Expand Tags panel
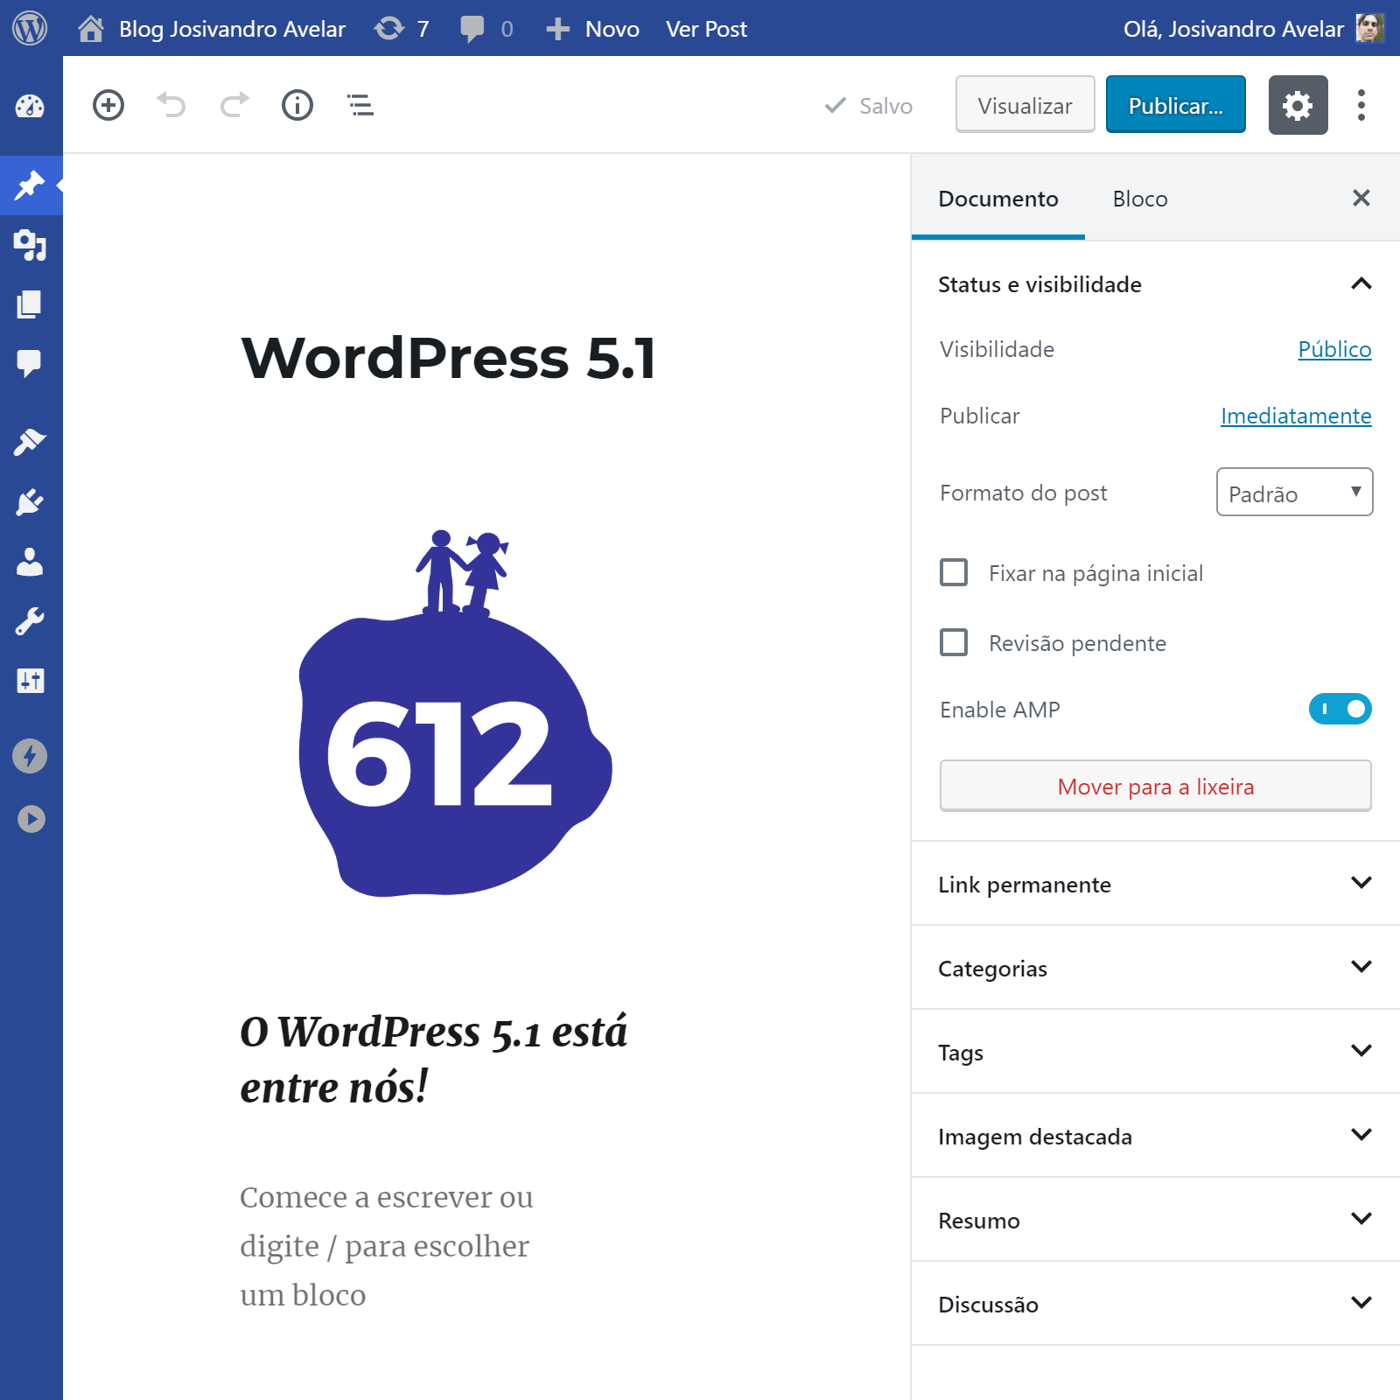 coord(1155,1051)
